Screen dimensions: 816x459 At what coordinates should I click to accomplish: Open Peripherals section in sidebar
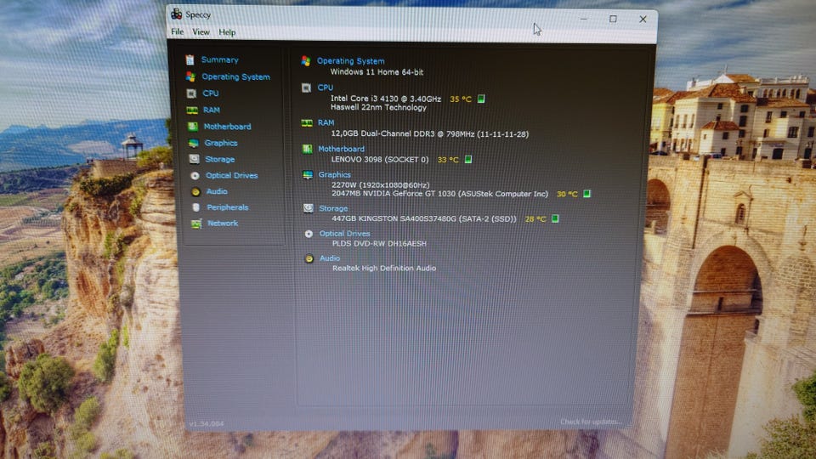pos(228,207)
